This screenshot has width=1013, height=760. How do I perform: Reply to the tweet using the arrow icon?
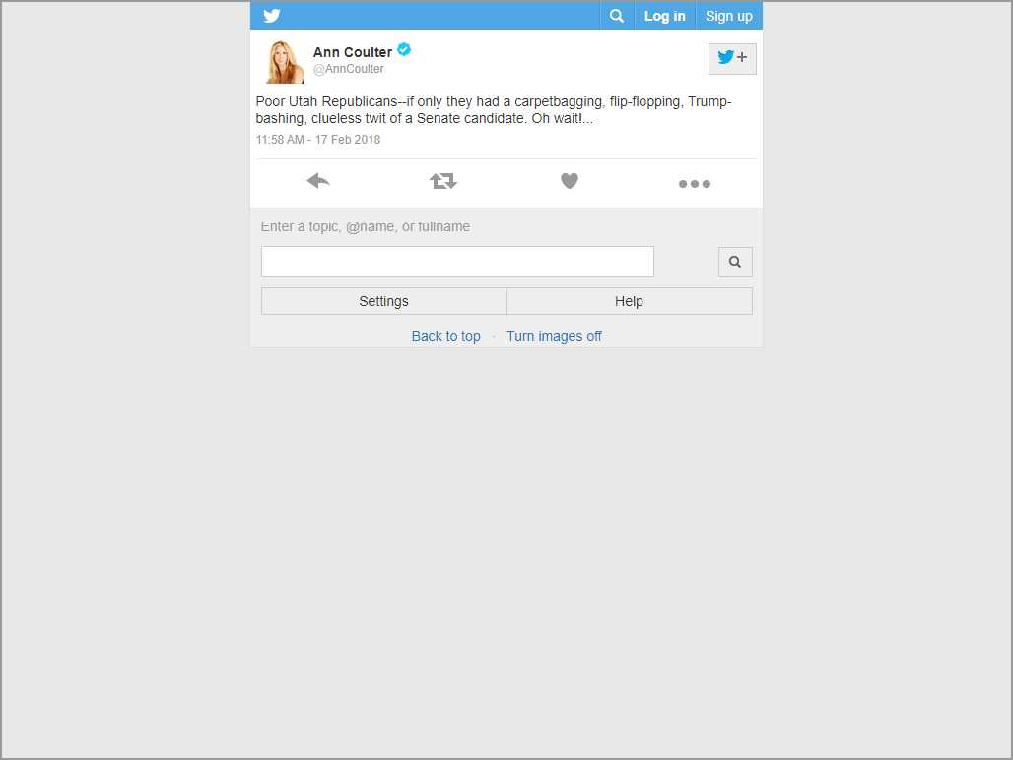tap(317, 181)
